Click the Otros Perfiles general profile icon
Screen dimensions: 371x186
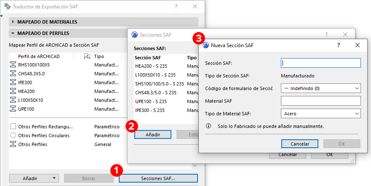tap(13, 144)
